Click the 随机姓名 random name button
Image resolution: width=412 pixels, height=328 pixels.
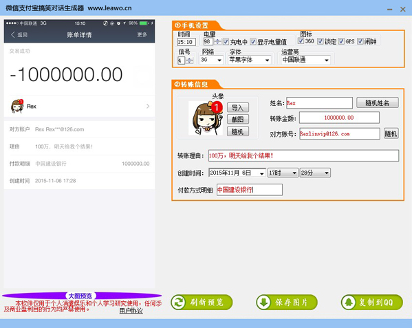(x=378, y=102)
